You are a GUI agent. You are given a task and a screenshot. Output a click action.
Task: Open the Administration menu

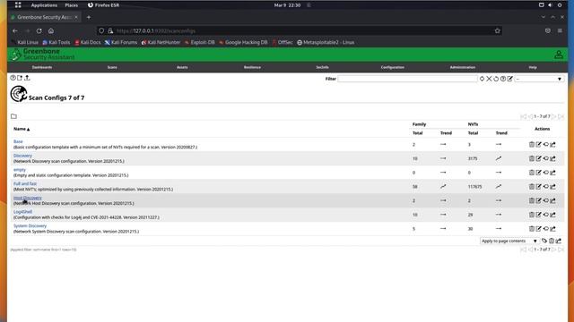click(x=463, y=67)
